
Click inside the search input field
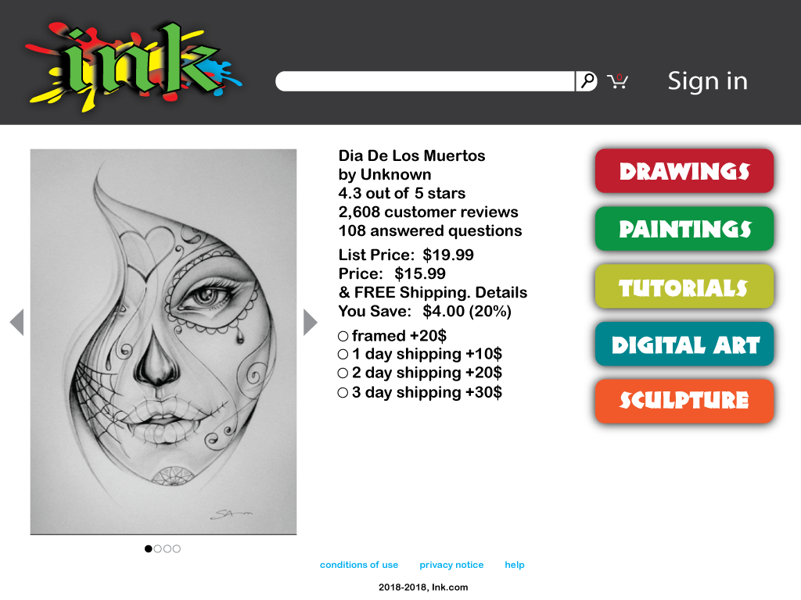(425, 81)
